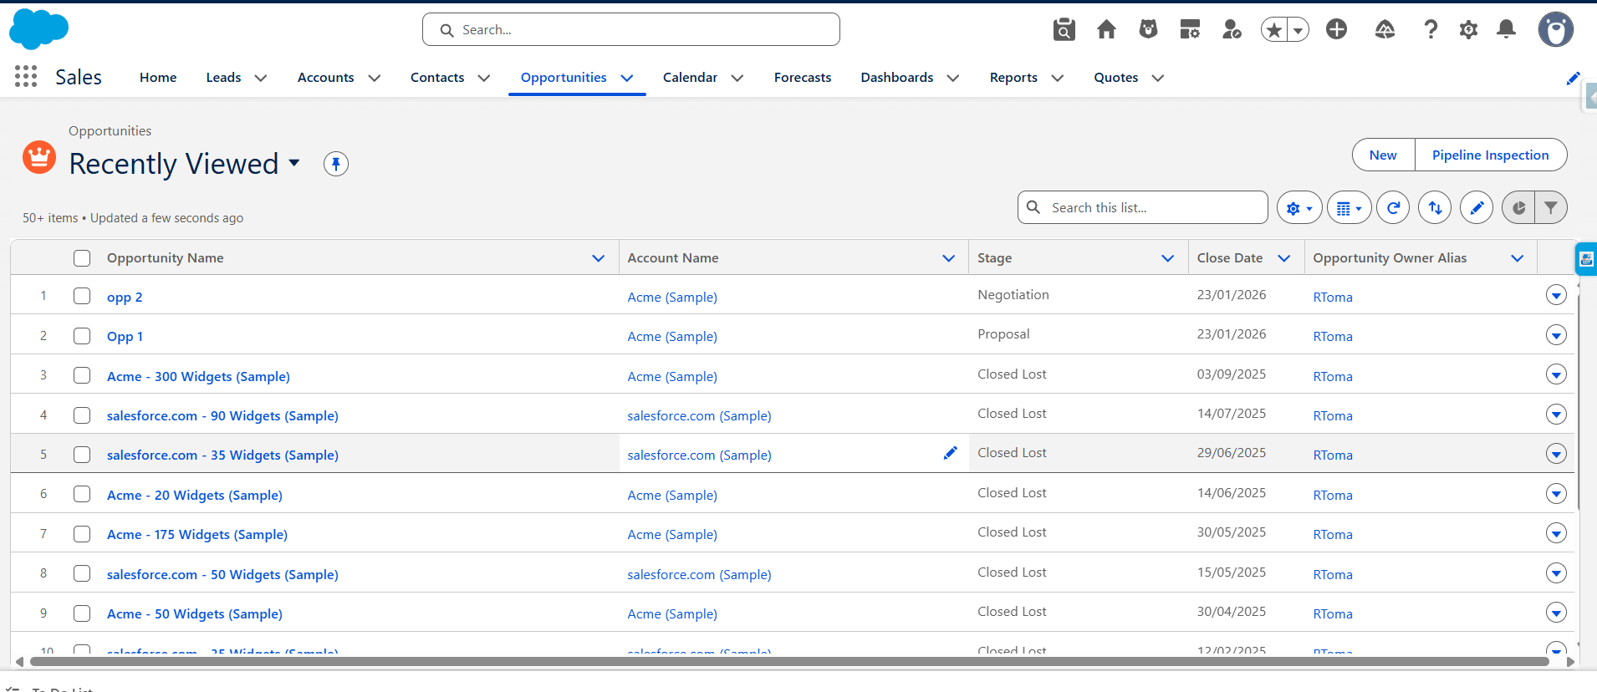The width and height of the screenshot is (1597, 692).
Task: Expand the Recently Viewed list view dropdown
Action: click(x=294, y=163)
